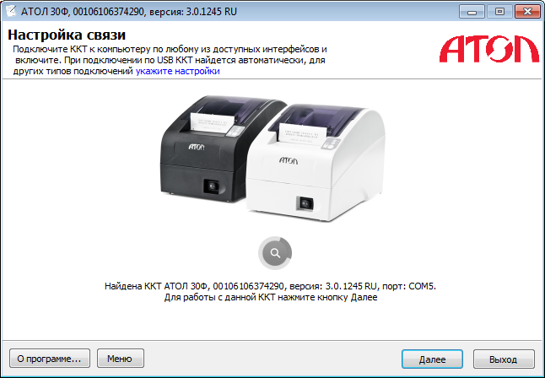545x378 pixels.
Task: Open the "Меню" button
Action: pyautogui.click(x=121, y=359)
